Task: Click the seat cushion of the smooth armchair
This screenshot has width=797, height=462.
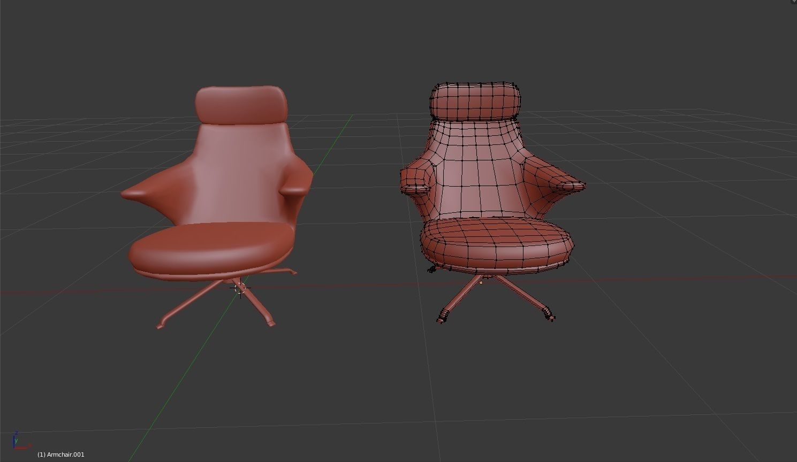Action: (211, 249)
